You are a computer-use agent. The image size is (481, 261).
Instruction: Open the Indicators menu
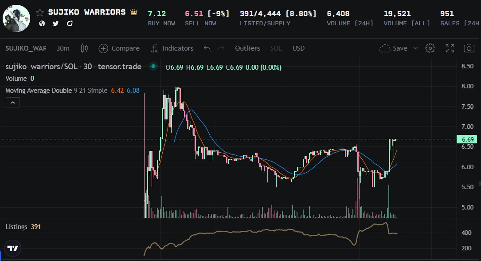click(x=172, y=48)
